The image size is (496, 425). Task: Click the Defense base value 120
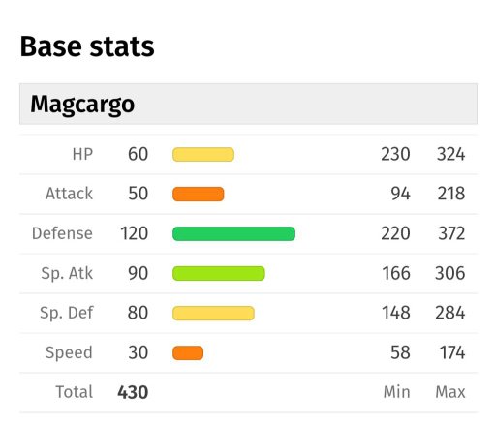(x=135, y=233)
